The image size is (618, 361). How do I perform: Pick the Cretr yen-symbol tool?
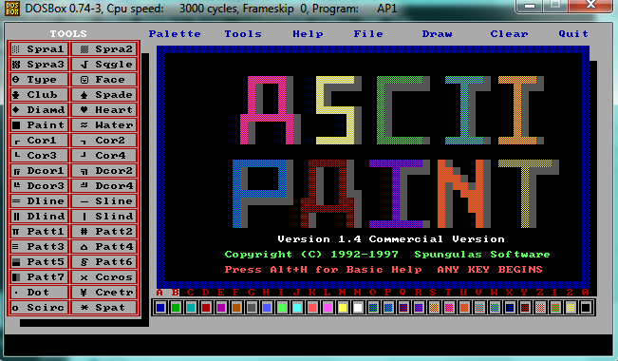point(104,292)
